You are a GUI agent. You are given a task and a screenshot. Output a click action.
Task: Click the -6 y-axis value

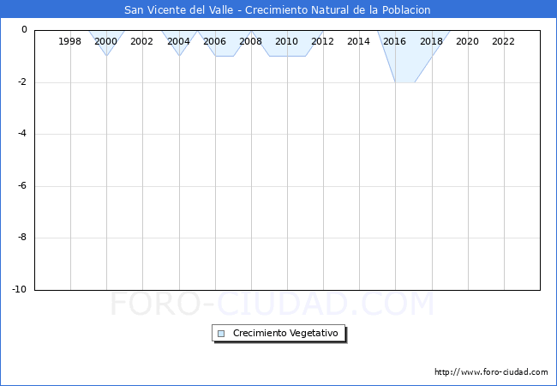[x=22, y=185]
